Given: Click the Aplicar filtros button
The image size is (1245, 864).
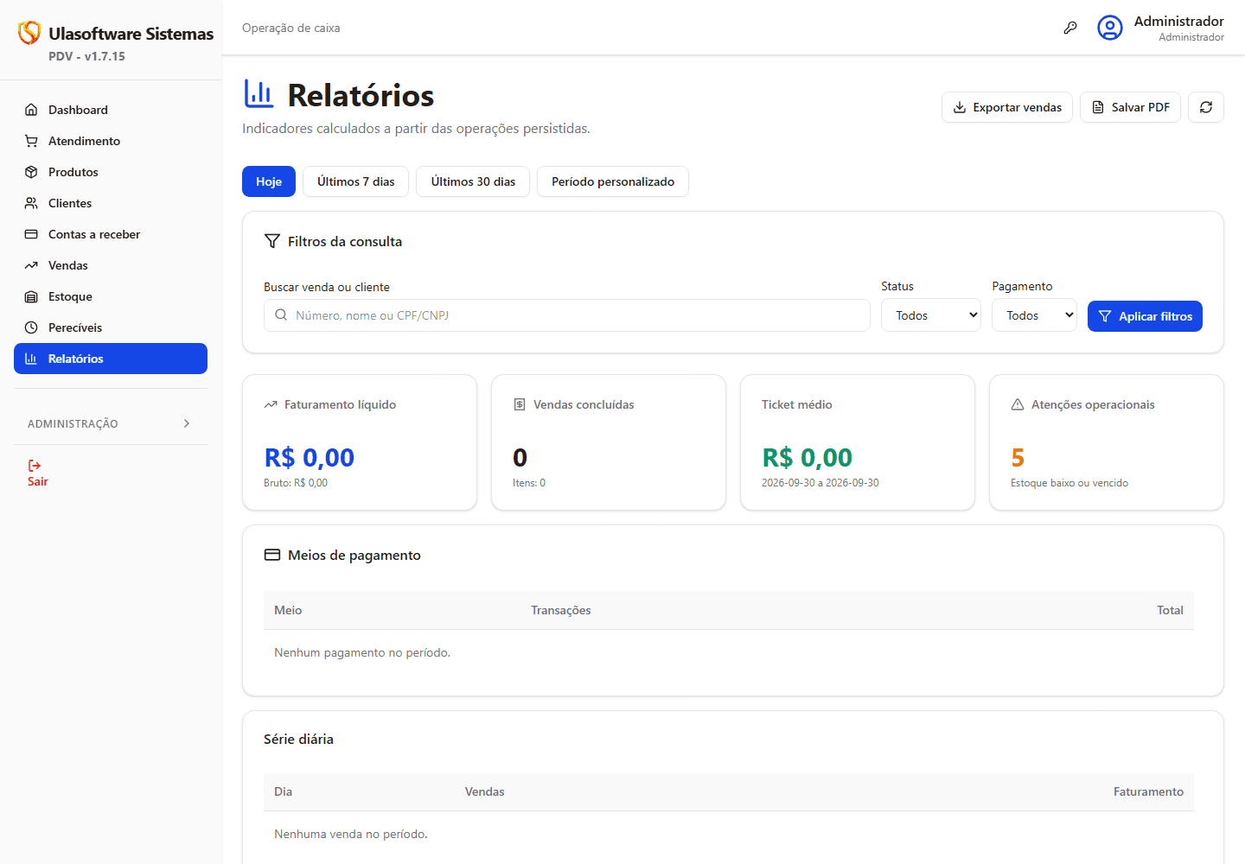Looking at the screenshot, I should coord(1145,316).
